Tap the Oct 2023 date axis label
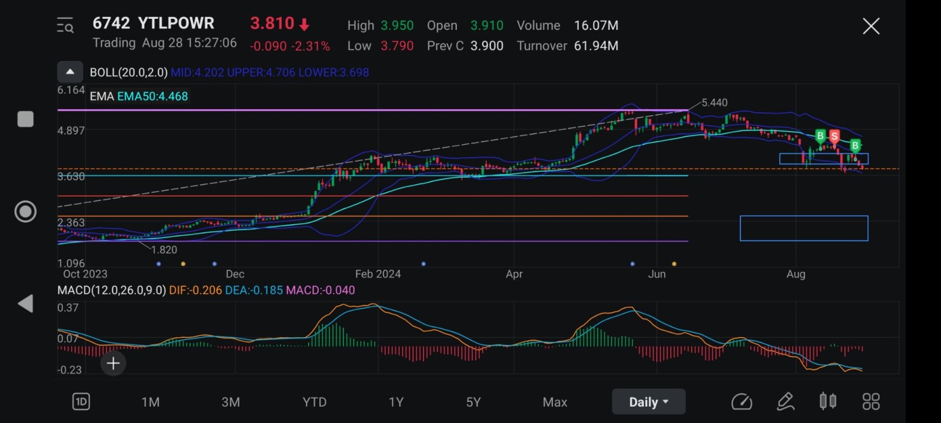Viewport: 941px width, 423px height. click(85, 274)
